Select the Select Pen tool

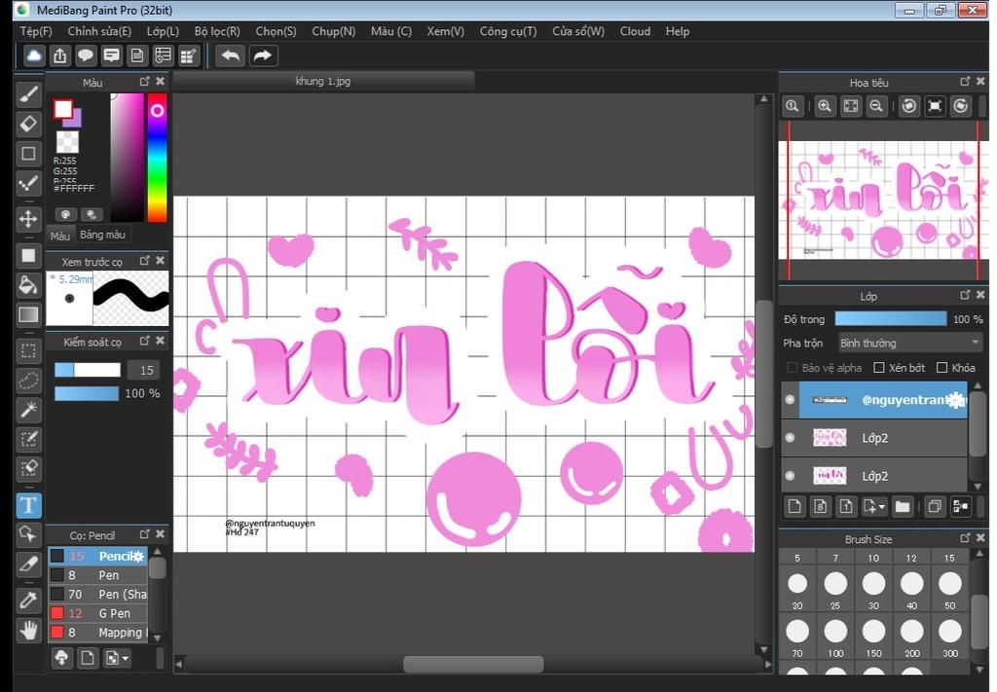[x=28, y=439]
